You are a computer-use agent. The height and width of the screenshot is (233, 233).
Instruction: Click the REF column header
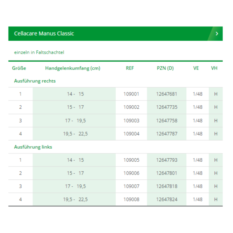130,68
